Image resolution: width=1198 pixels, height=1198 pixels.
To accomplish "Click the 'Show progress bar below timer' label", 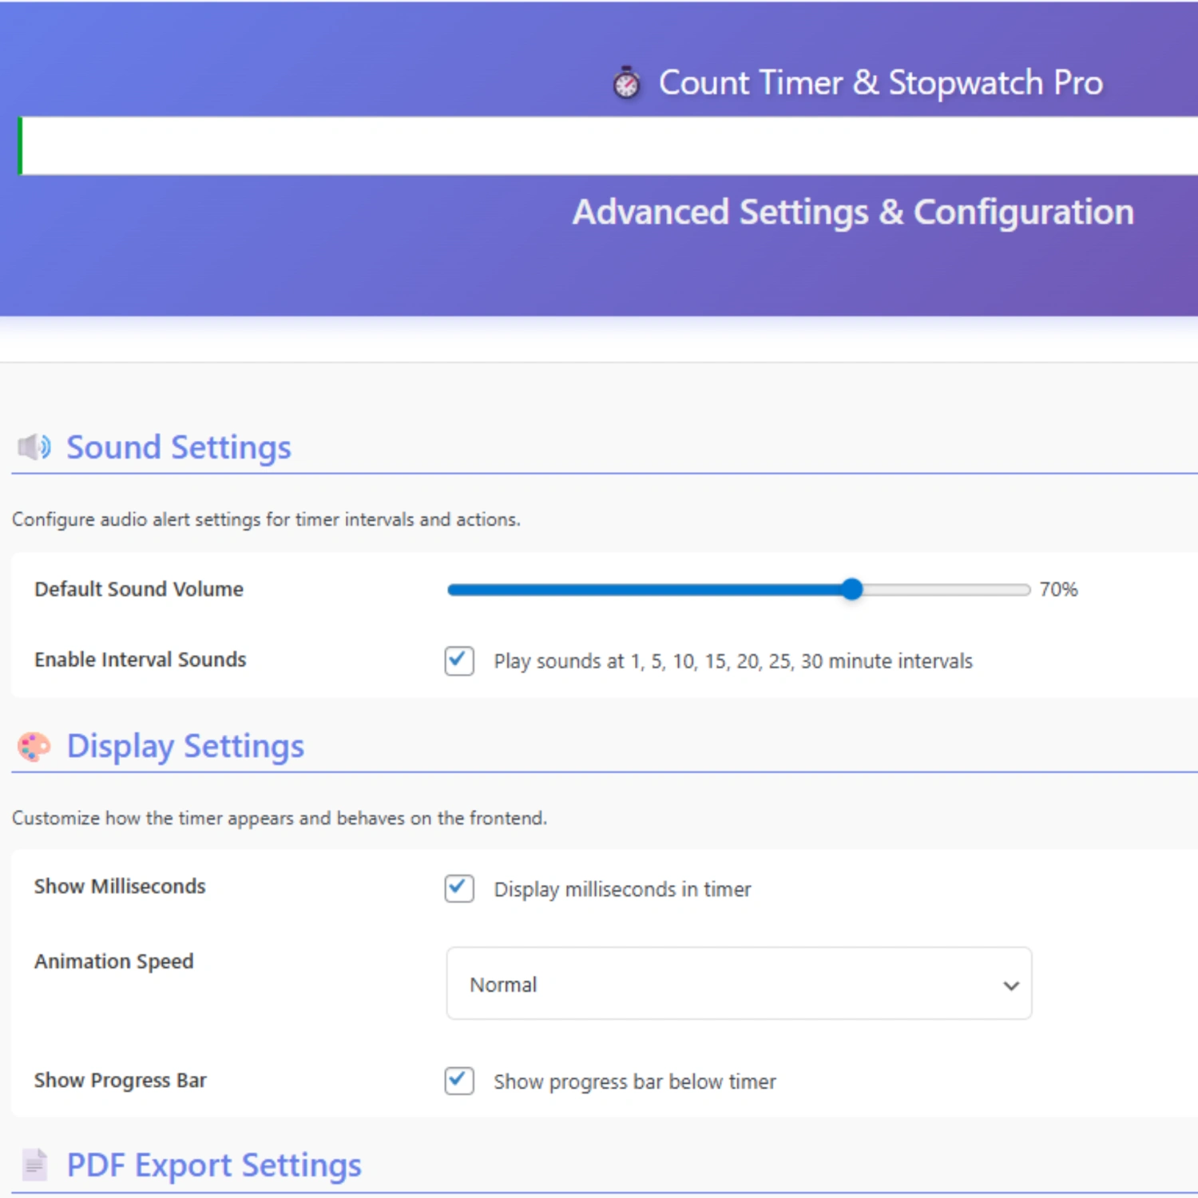I will (634, 1082).
